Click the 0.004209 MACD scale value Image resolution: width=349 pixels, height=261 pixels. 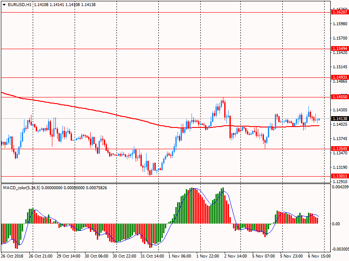pyautogui.click(x=340, y=187)
